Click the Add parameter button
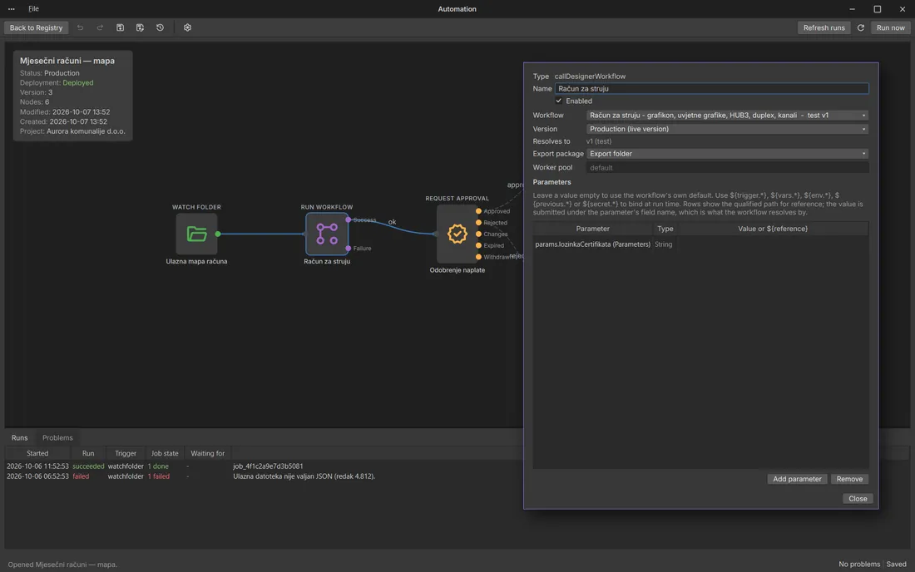The height and width of the screenshot is (572, 915). (x=797, y=479)
